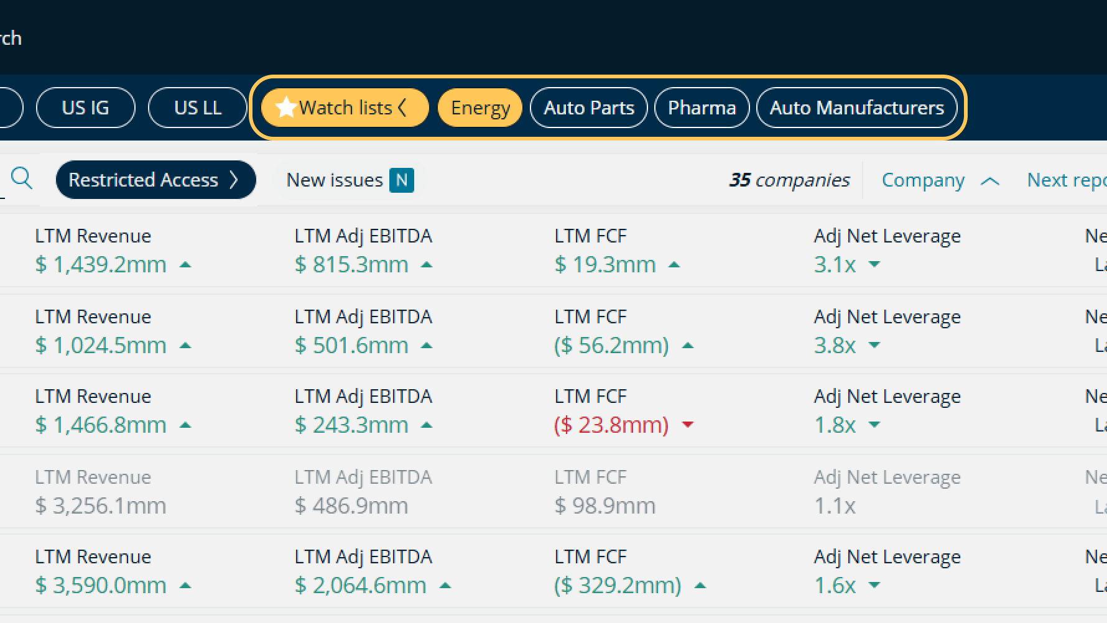The image size is (1107, 623).
Task: Click up arrow beside ($ 329.2mm) FCF
Action: point(700,586)
